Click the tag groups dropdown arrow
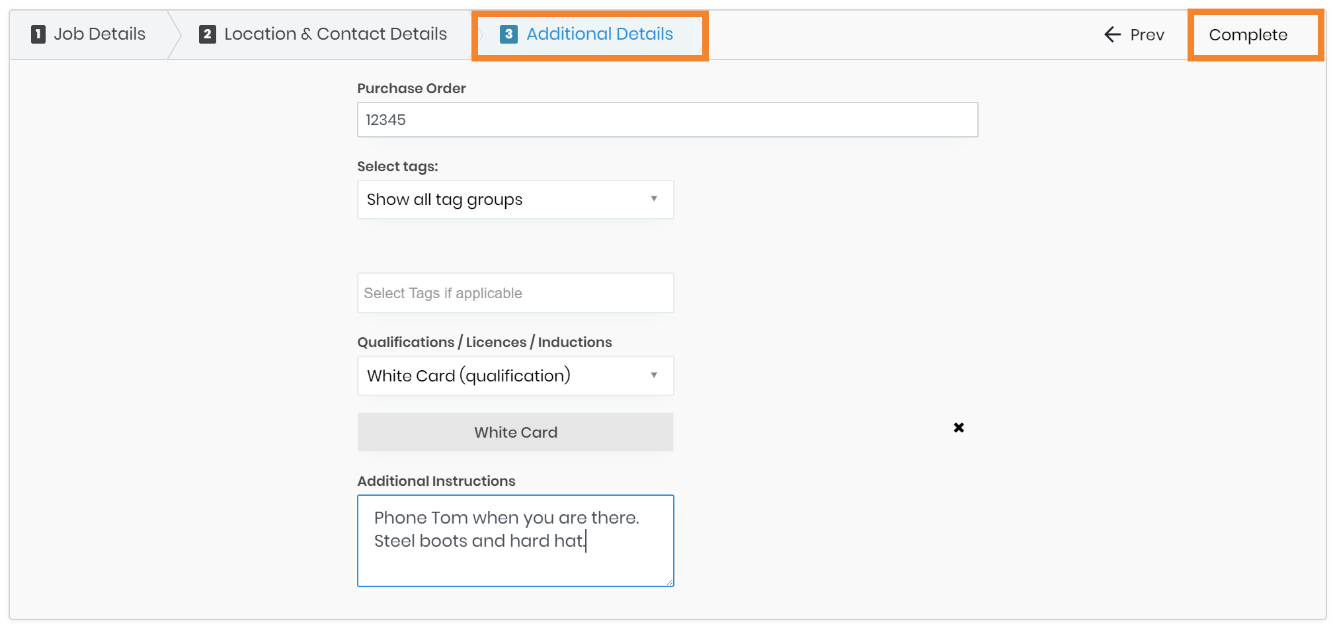Screen dimensions: 1335x630 [653, 199]
